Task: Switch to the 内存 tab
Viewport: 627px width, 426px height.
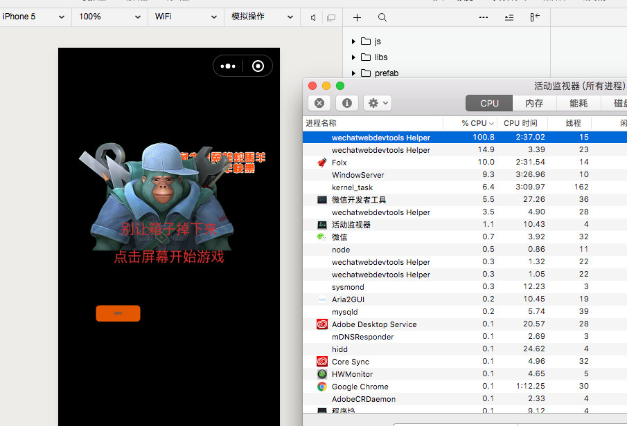Action: (x=534, y=104)
